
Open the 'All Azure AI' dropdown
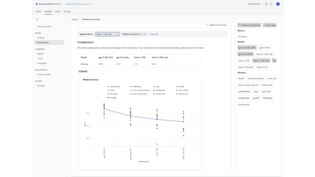(x=255, y=4)
